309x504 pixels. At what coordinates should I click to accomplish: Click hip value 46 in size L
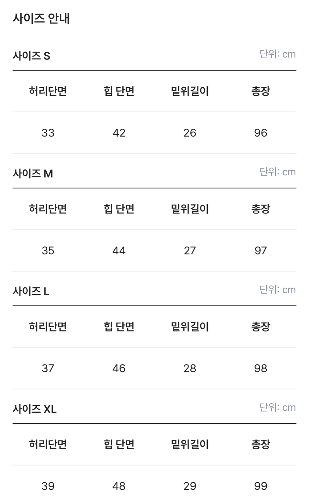[119, 368]
